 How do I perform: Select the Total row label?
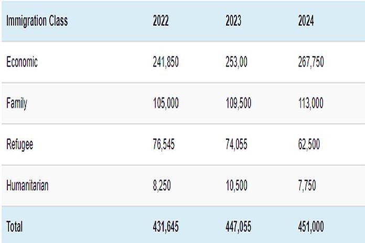tap(15, 226)
